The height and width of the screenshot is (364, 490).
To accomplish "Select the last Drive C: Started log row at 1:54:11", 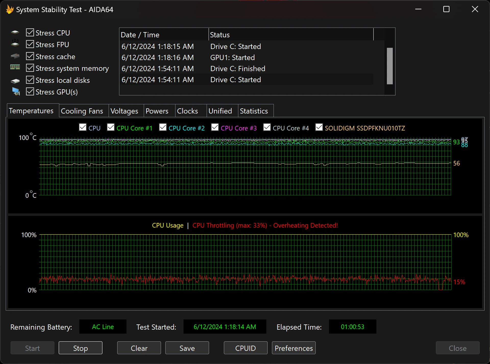I will [247, 80].
